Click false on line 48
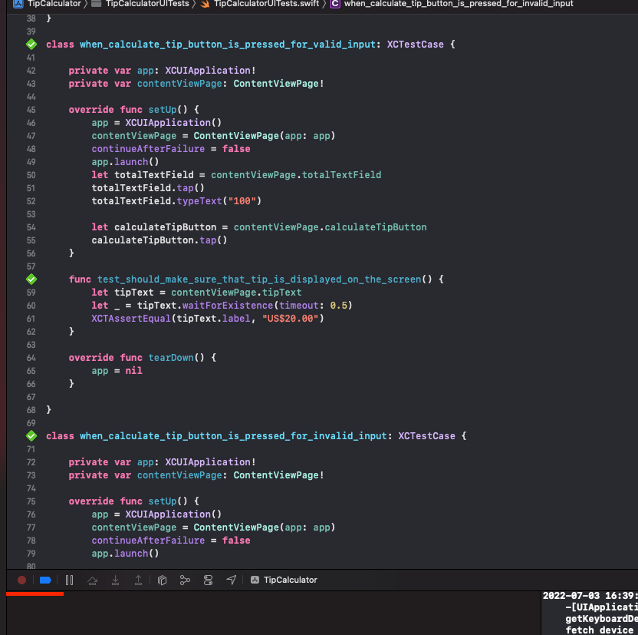Screen dimensions: 638x635 click(236, 149)
